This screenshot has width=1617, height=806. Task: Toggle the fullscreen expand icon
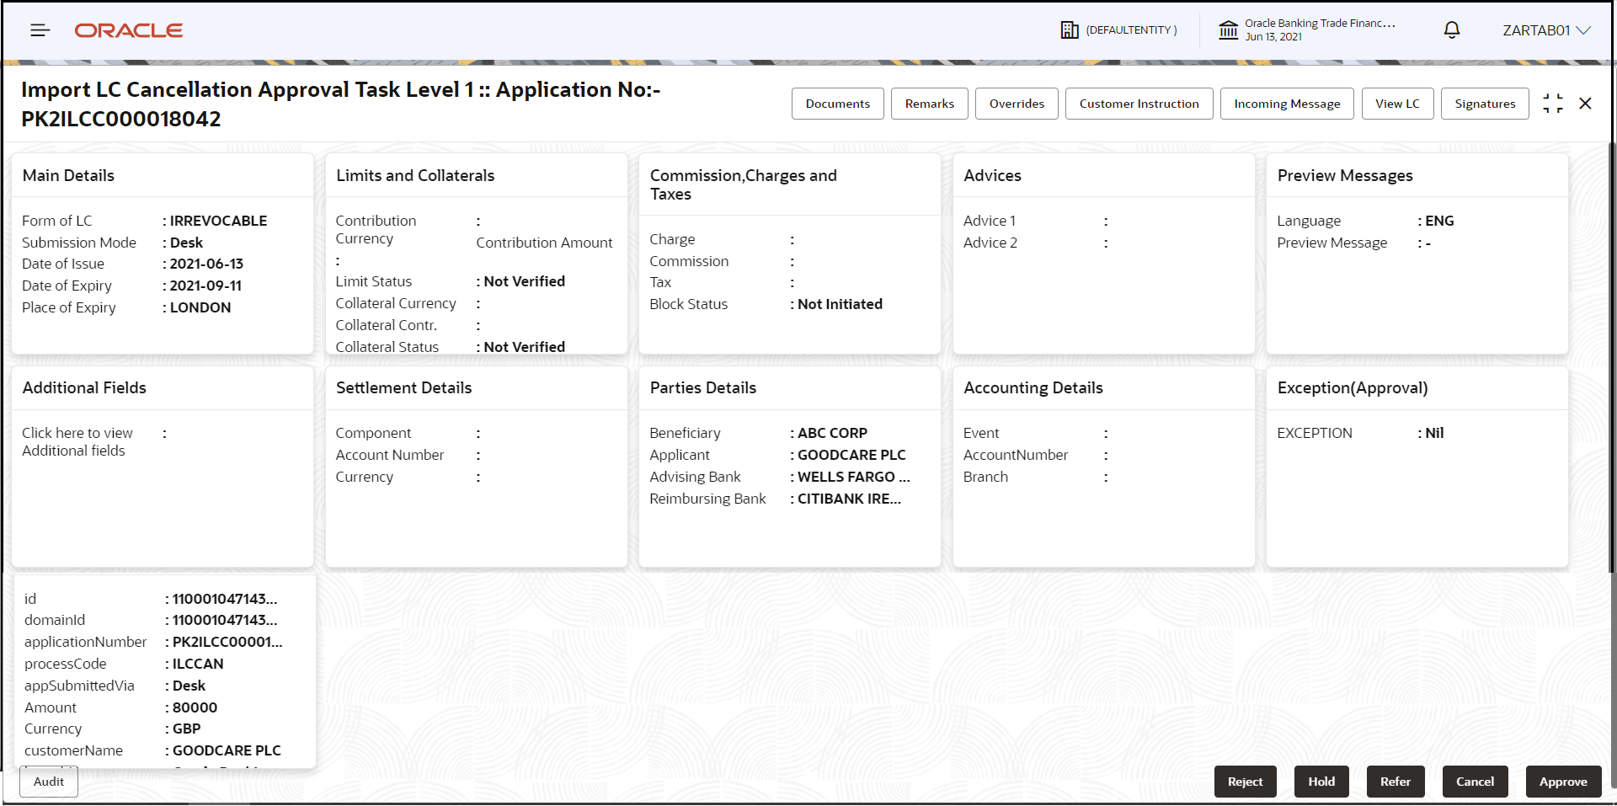[x=1554, y=103]
